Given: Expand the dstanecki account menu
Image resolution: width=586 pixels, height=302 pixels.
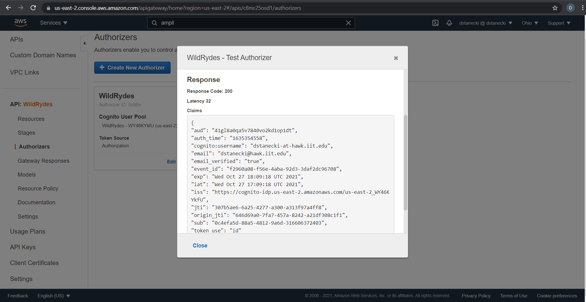Looking at the screenshot, I should (x=486, y=23).
